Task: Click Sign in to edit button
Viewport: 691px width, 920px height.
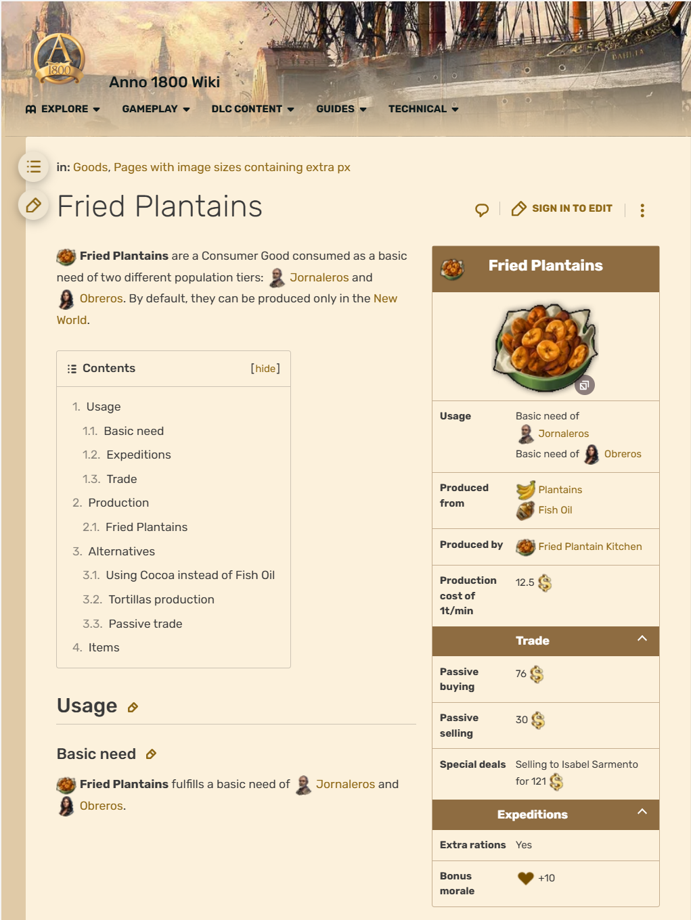Action: pos(562,208)
